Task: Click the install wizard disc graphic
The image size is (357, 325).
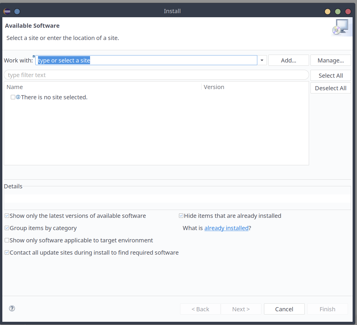Action: (x=341, y=27)
